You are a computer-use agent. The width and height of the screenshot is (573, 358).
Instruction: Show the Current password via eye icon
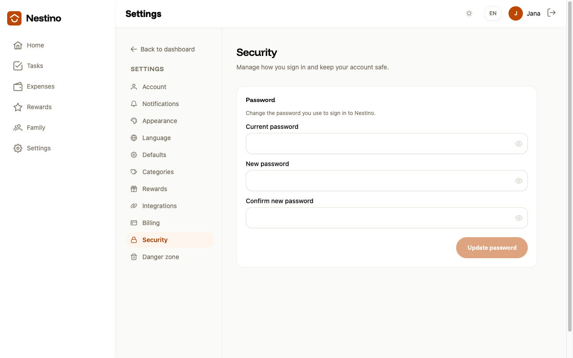(x=519, y=144)
